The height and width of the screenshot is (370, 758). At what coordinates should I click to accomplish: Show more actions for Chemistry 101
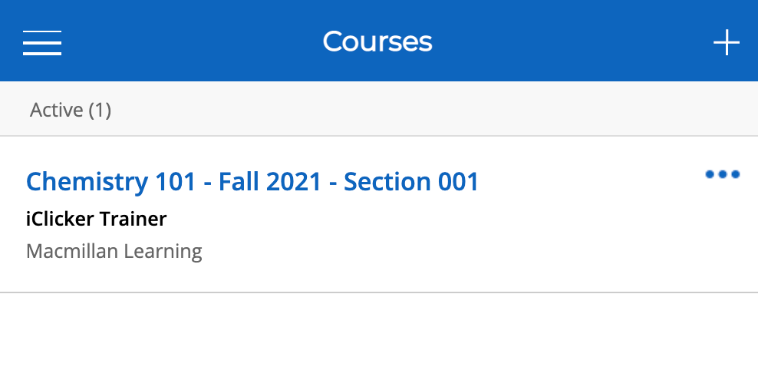click(722, 175)
